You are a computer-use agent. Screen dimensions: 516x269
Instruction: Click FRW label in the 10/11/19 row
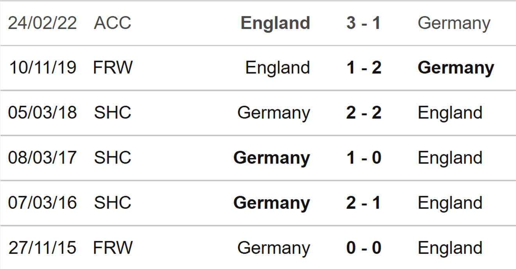(113, 68)
